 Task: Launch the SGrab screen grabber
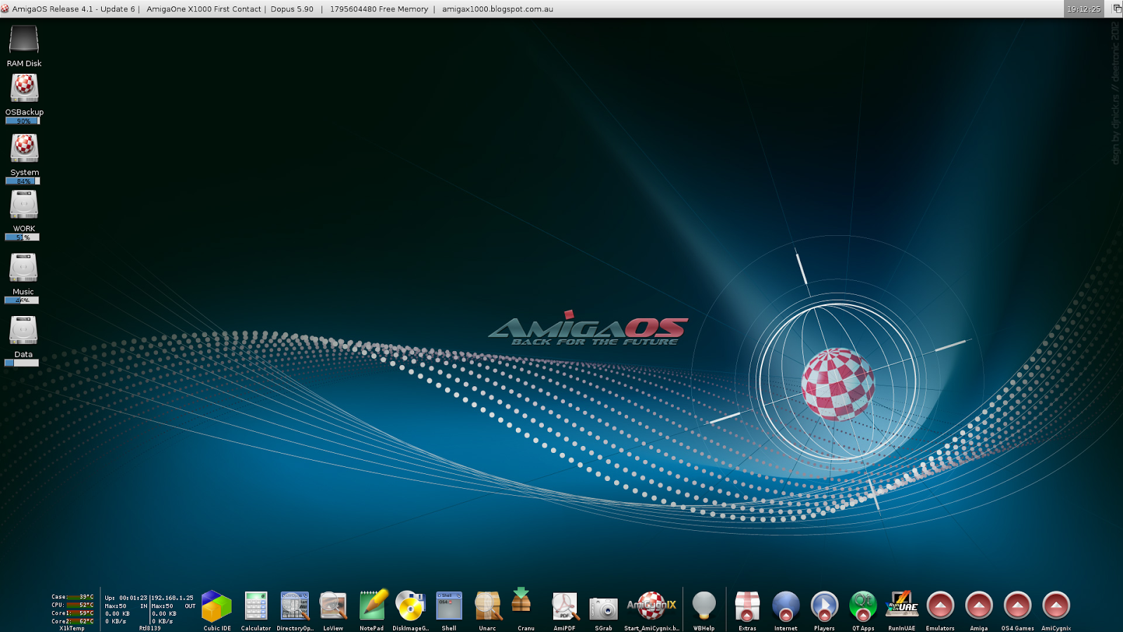604,608
